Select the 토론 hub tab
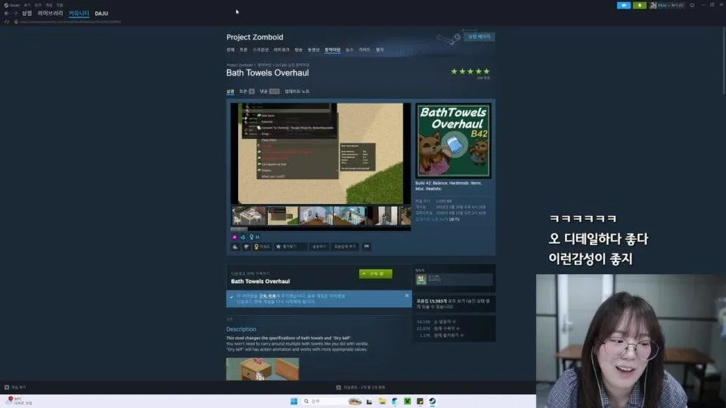This screenshot has width=726, height=408. (x=244, y=50)
